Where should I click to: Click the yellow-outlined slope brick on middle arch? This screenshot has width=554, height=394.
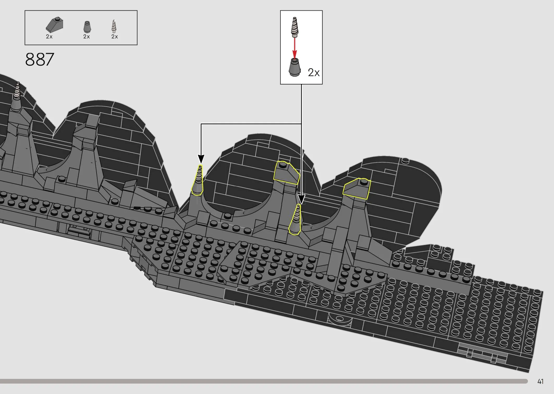tap(286, 173)
